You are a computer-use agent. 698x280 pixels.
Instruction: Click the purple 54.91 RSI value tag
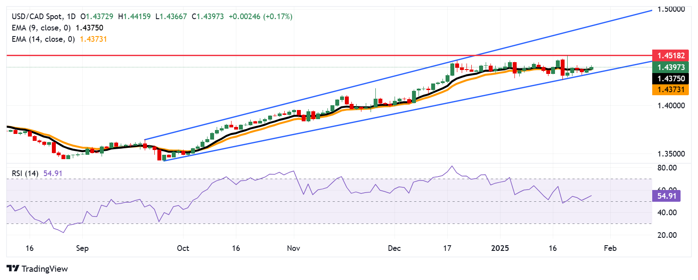coord(667,196)
